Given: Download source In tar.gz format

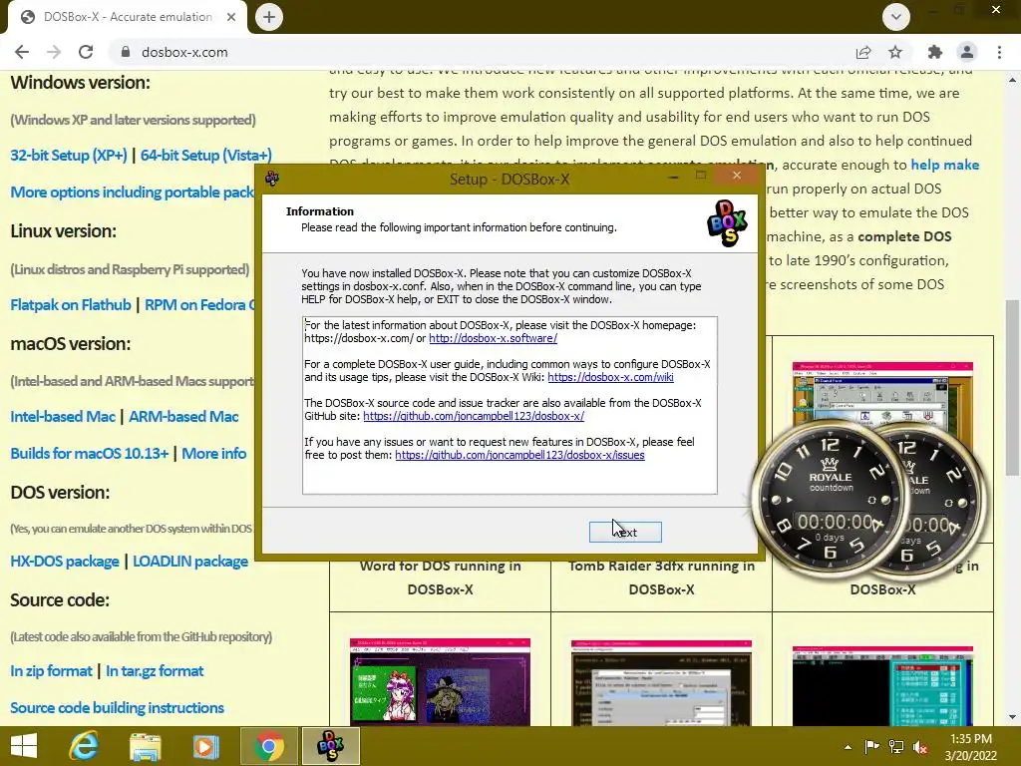Looking at the screenshot, I should coord(155,671).
